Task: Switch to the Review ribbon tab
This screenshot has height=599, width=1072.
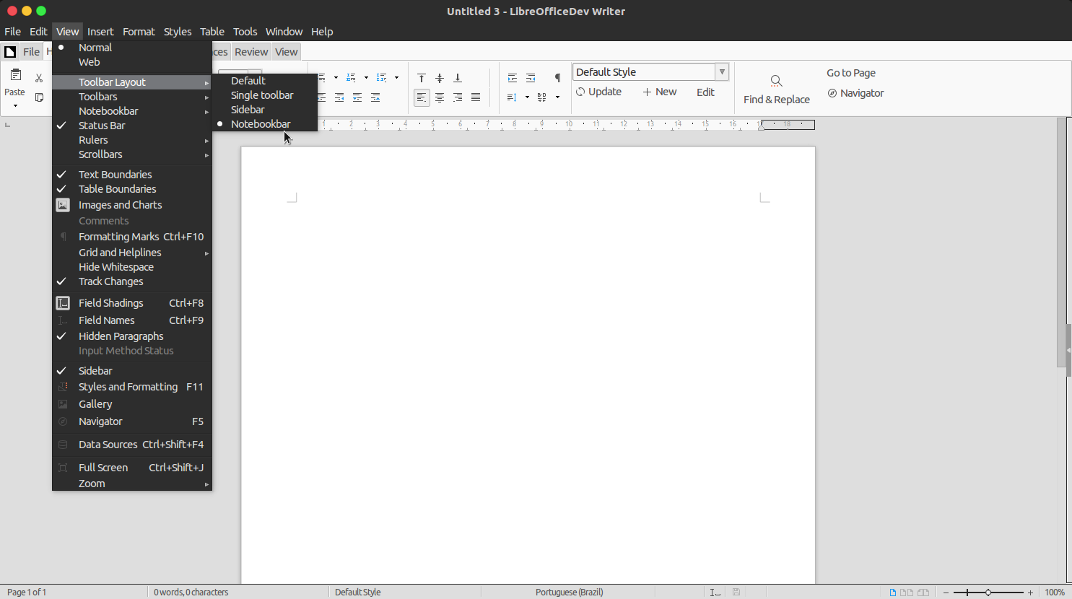Action: [x=251, y=51]
